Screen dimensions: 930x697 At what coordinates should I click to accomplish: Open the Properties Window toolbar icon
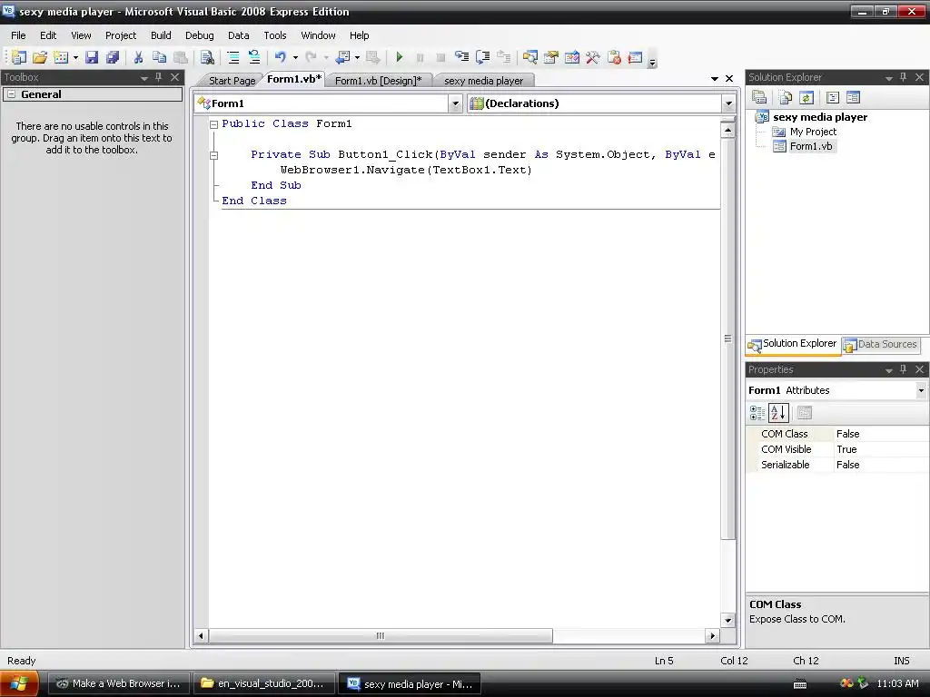[x=551, y=57]
